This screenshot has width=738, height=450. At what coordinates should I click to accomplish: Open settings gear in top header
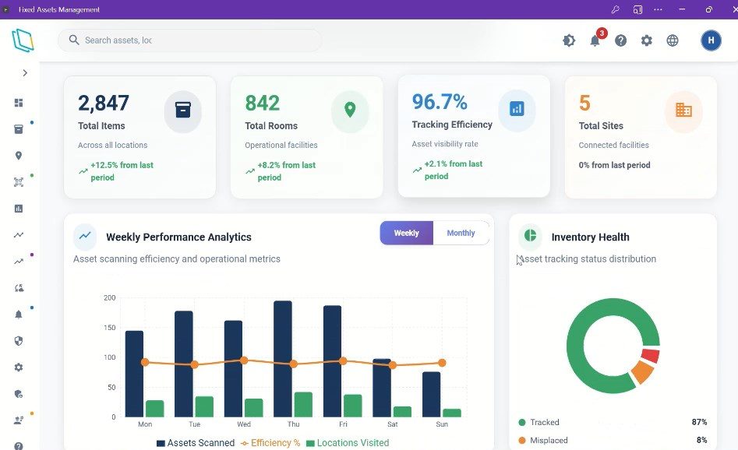(x=646, y=40)
